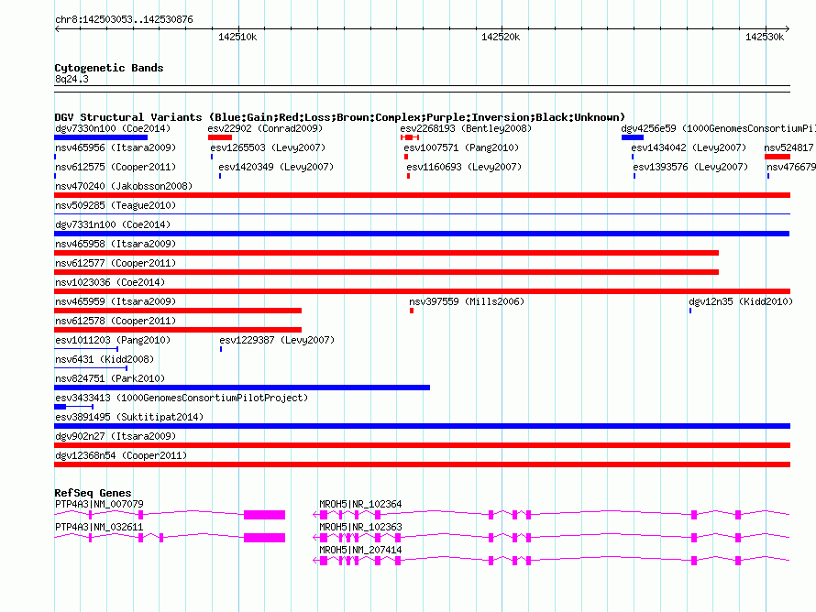Screen dimensions: 816x612
Task: Open variant nsv476679 label
Action: (x=791, y=167)
